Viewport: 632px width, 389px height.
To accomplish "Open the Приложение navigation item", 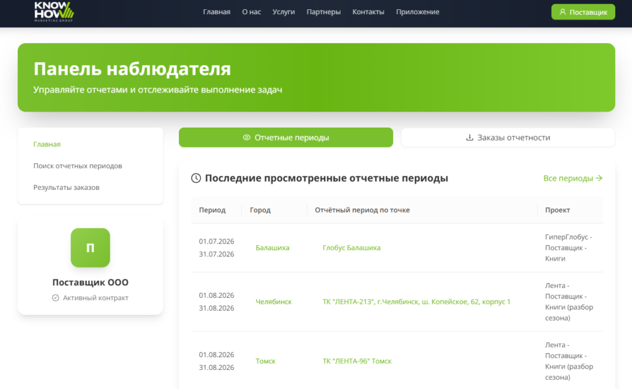I will 418,12.
